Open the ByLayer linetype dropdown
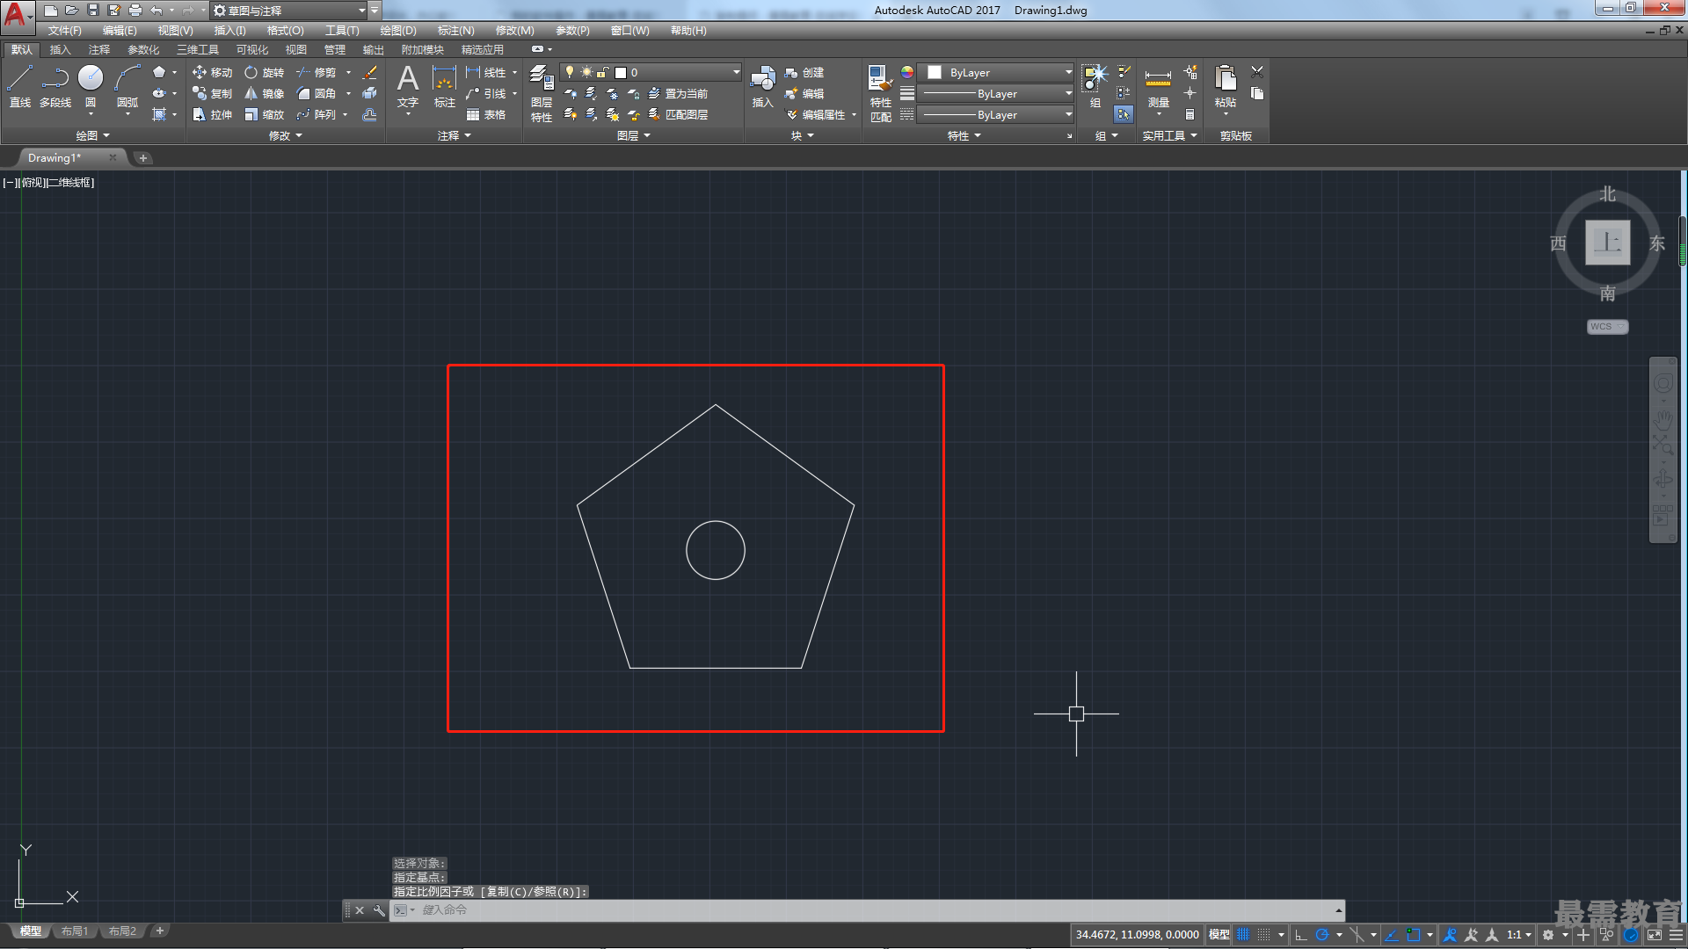The width and height of the screenshot is (1688, 949). (x=997, y=114)
